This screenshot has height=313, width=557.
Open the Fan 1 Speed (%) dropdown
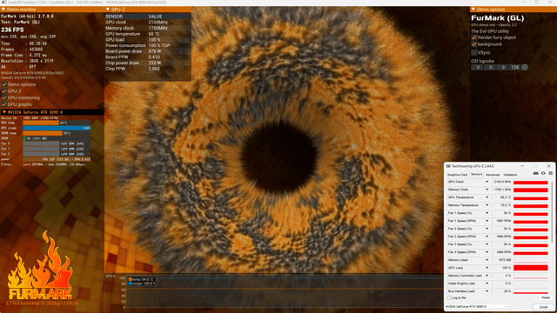point(487,213)
